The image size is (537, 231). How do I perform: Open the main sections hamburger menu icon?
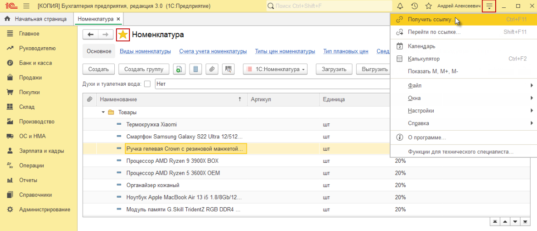(x=26, y=6)
